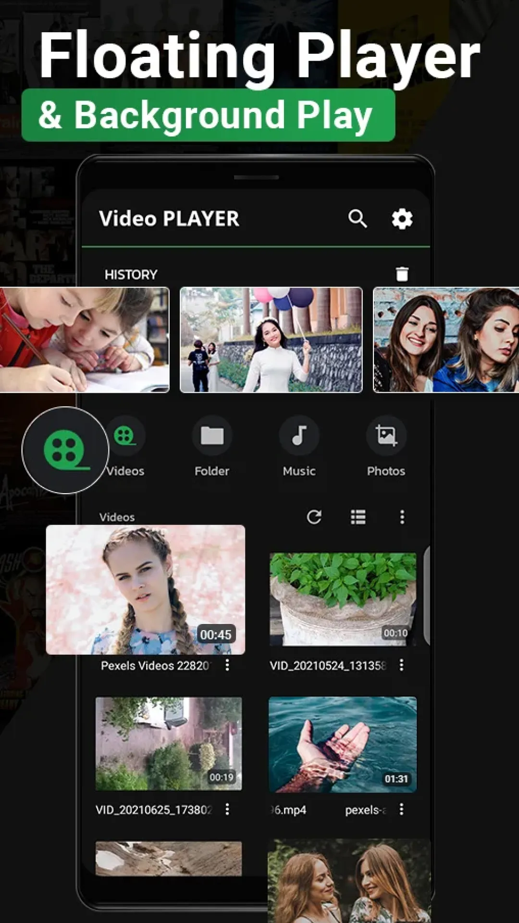
Task: Open the Folder icon
Action: (x=212, y=436)
